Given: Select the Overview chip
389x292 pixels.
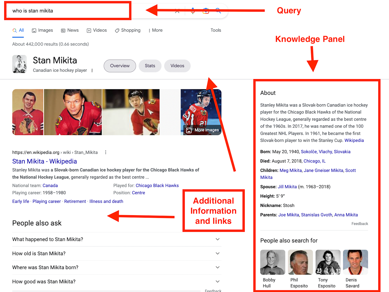Looking at the screenshot, I should tap(120, 66).
